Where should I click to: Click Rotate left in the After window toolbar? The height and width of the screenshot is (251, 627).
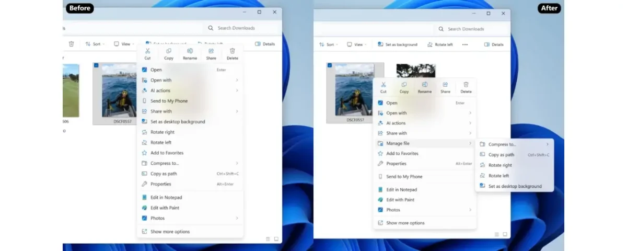pos(440,44)
